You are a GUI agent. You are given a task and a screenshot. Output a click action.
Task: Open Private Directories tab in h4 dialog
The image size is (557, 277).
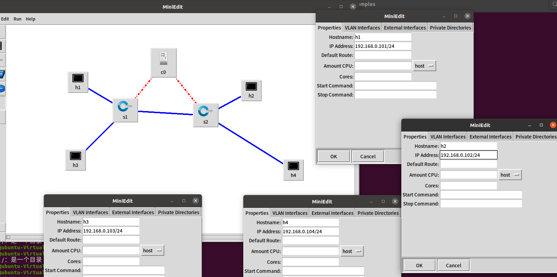pos(378,213)
